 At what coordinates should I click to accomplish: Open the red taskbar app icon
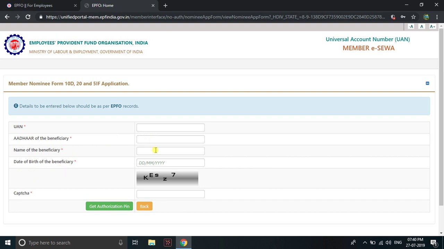point(168,242)
